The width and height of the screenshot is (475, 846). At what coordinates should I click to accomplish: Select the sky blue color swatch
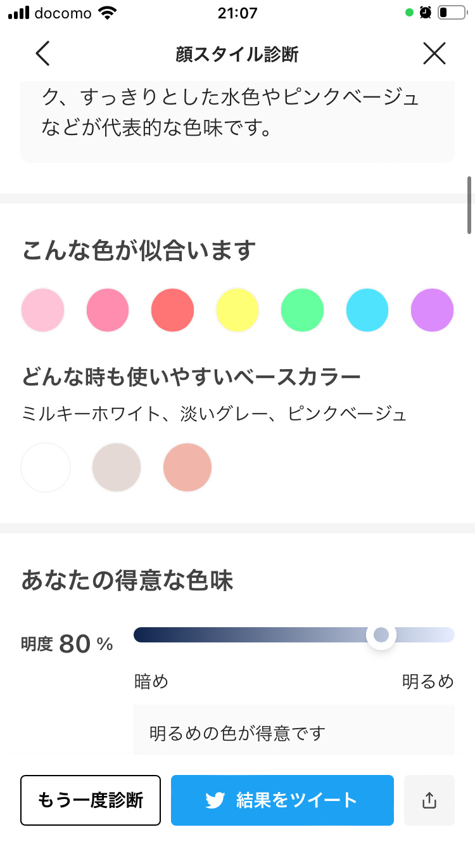pyautogui.click(x=367, y=310)
